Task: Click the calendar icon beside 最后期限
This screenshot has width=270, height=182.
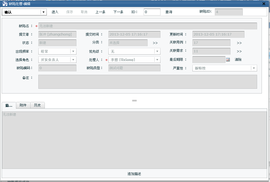Action: click(228, 60)
